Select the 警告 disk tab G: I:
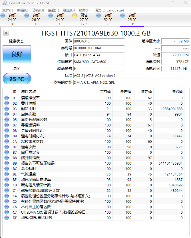 point(84,19)
